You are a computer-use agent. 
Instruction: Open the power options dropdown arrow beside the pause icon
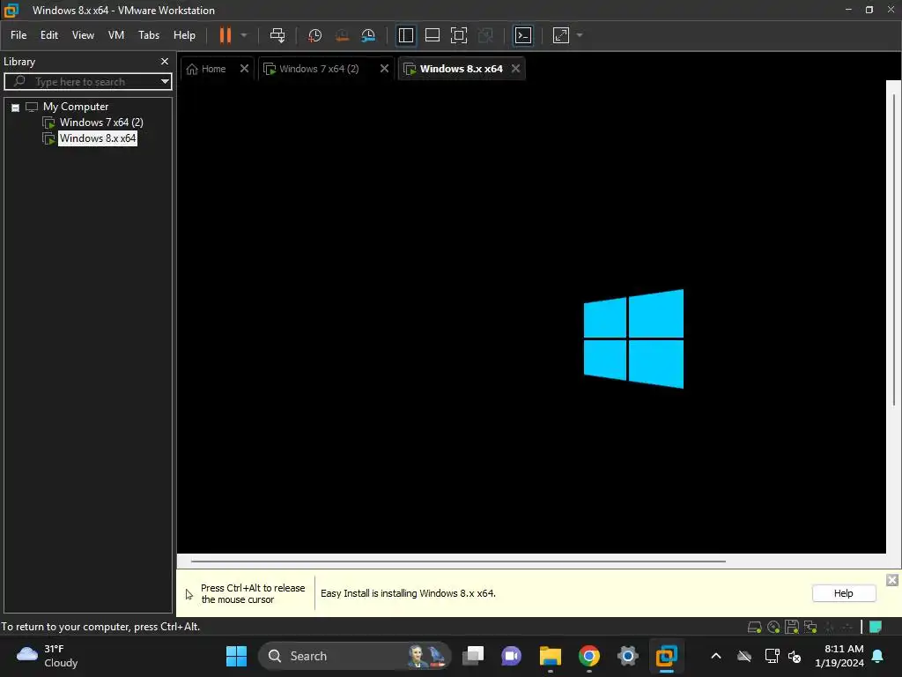pyautogui.click(x=244, y=35)
